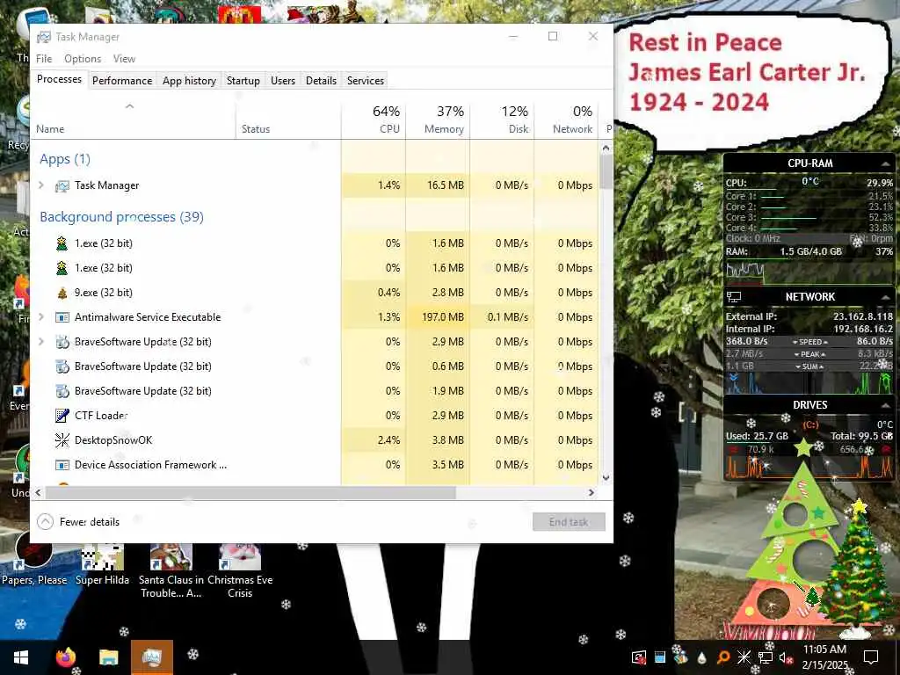Click the Antimalware Service Executable icon
This screenshot has height=675, width=900.
(62, 317)
